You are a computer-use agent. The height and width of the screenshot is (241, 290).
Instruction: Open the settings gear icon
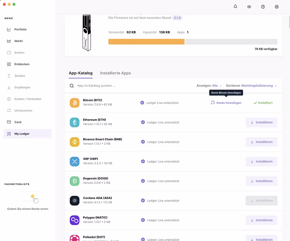[276, 7]
